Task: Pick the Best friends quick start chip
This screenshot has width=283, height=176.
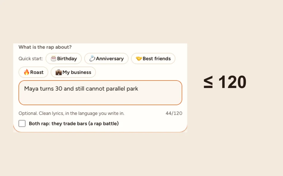Action: tap(153, 59)
